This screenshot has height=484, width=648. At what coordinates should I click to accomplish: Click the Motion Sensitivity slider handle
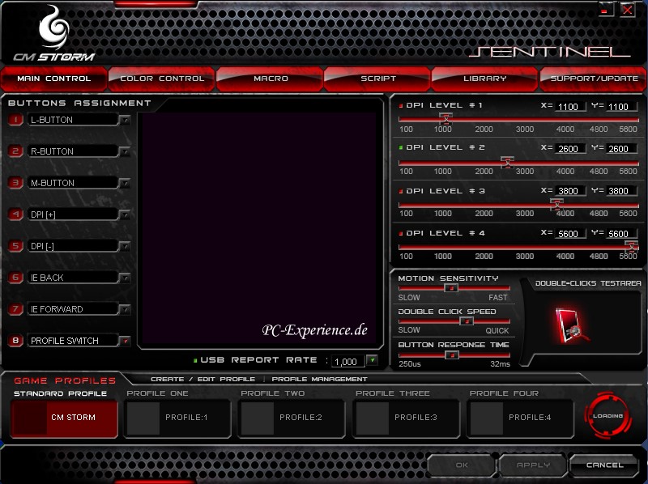tap(451, 288)
